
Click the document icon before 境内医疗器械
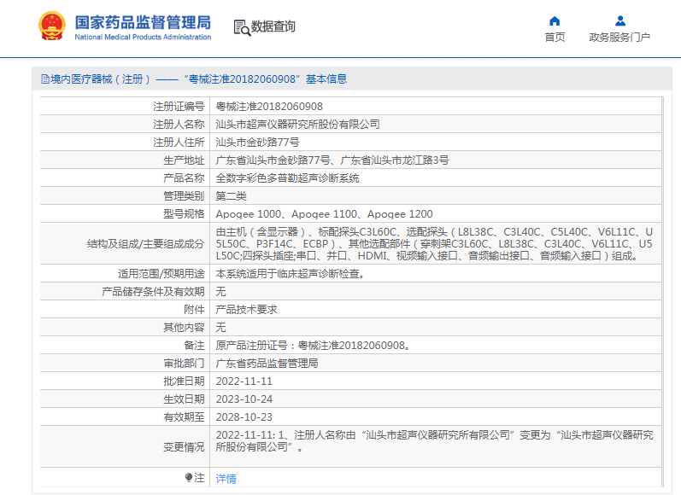click(x=45, y=79)
